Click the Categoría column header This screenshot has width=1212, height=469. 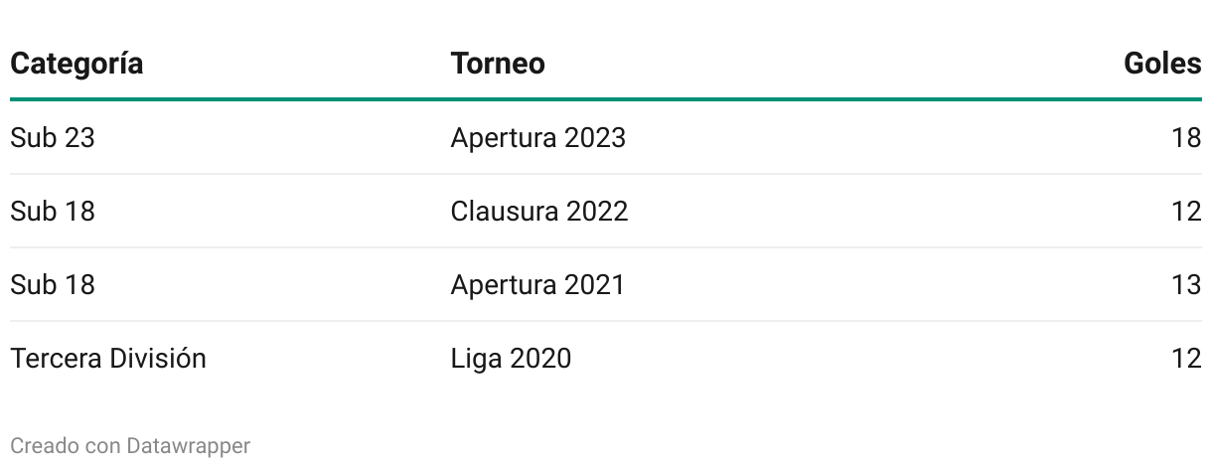coord(76,64)
